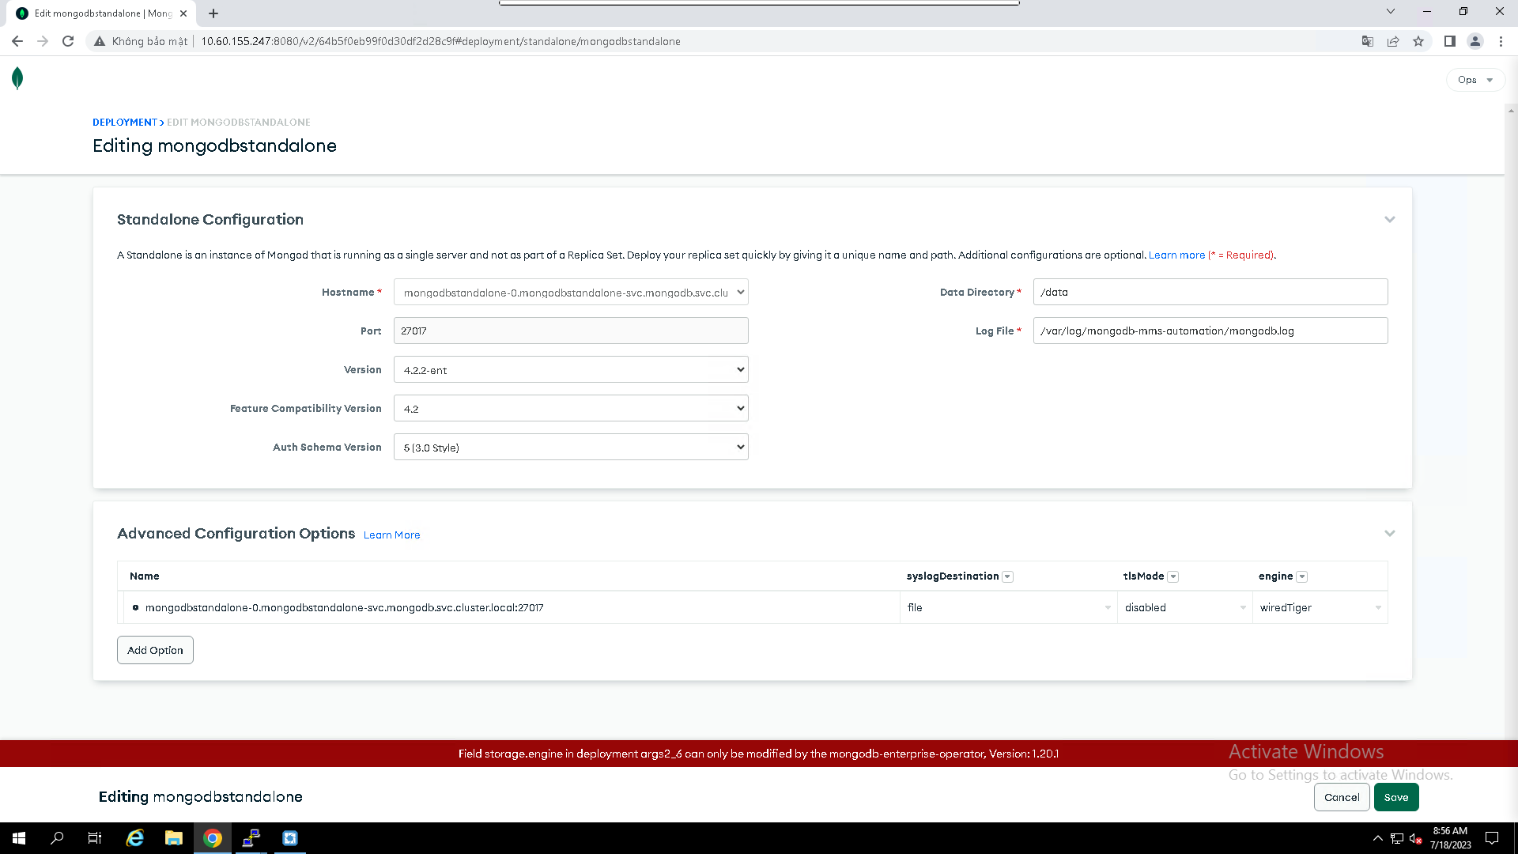Viewport: 1518px width, 854px height.
Task: Click the MongoDB leaf logo
Action: click(17, 78)
